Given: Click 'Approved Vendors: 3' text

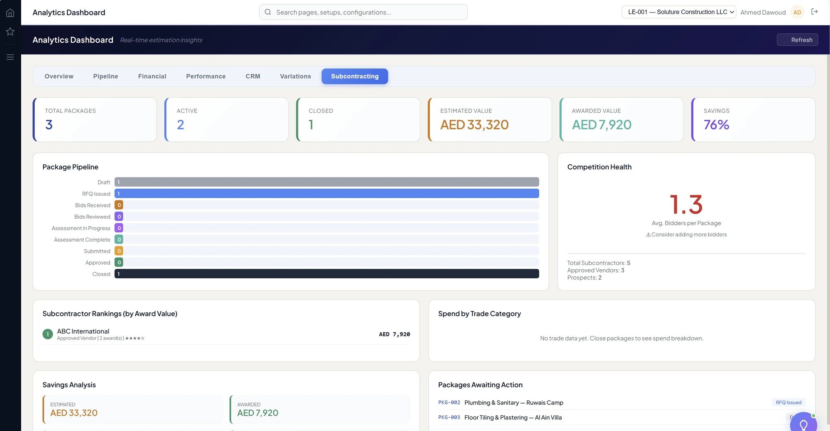Looking at the screenshot, I should pos(596,270).
